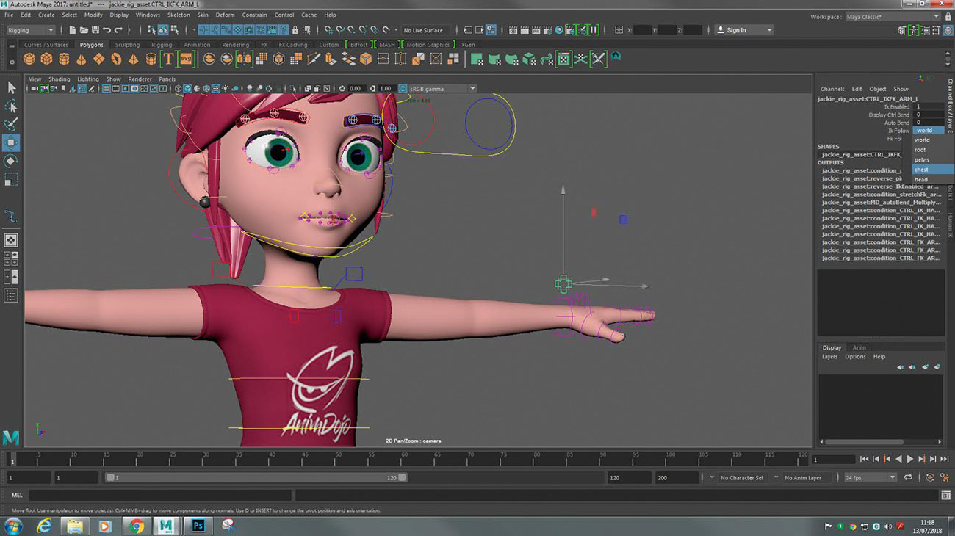Click the time range slider bar
The height and width of the screenshot is (536, 955).
256,477
